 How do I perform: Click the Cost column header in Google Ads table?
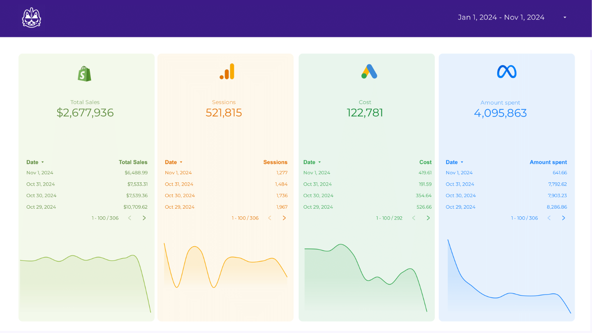point(425,162)
